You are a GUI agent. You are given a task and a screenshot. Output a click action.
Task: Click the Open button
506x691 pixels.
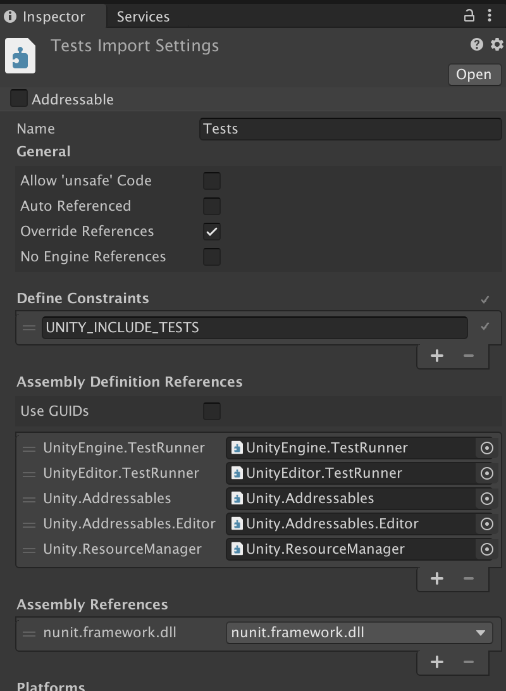474,75
